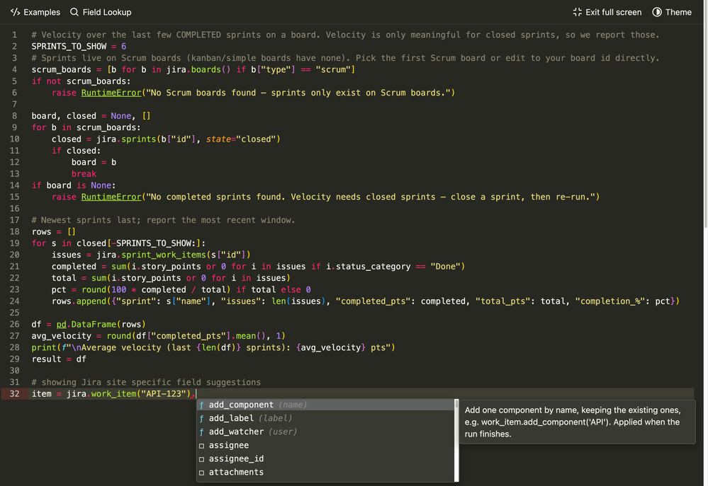Click field icon next to assignee_id
This screenshot has width=708, height=486.
pyautogui.click(x=202, y=459)
